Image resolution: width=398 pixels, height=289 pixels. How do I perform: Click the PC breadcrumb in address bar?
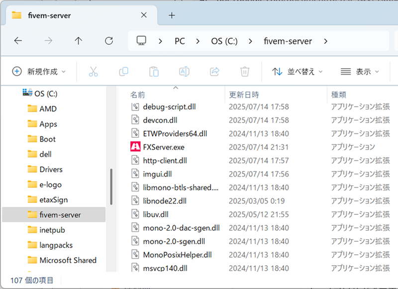(180, 41)
